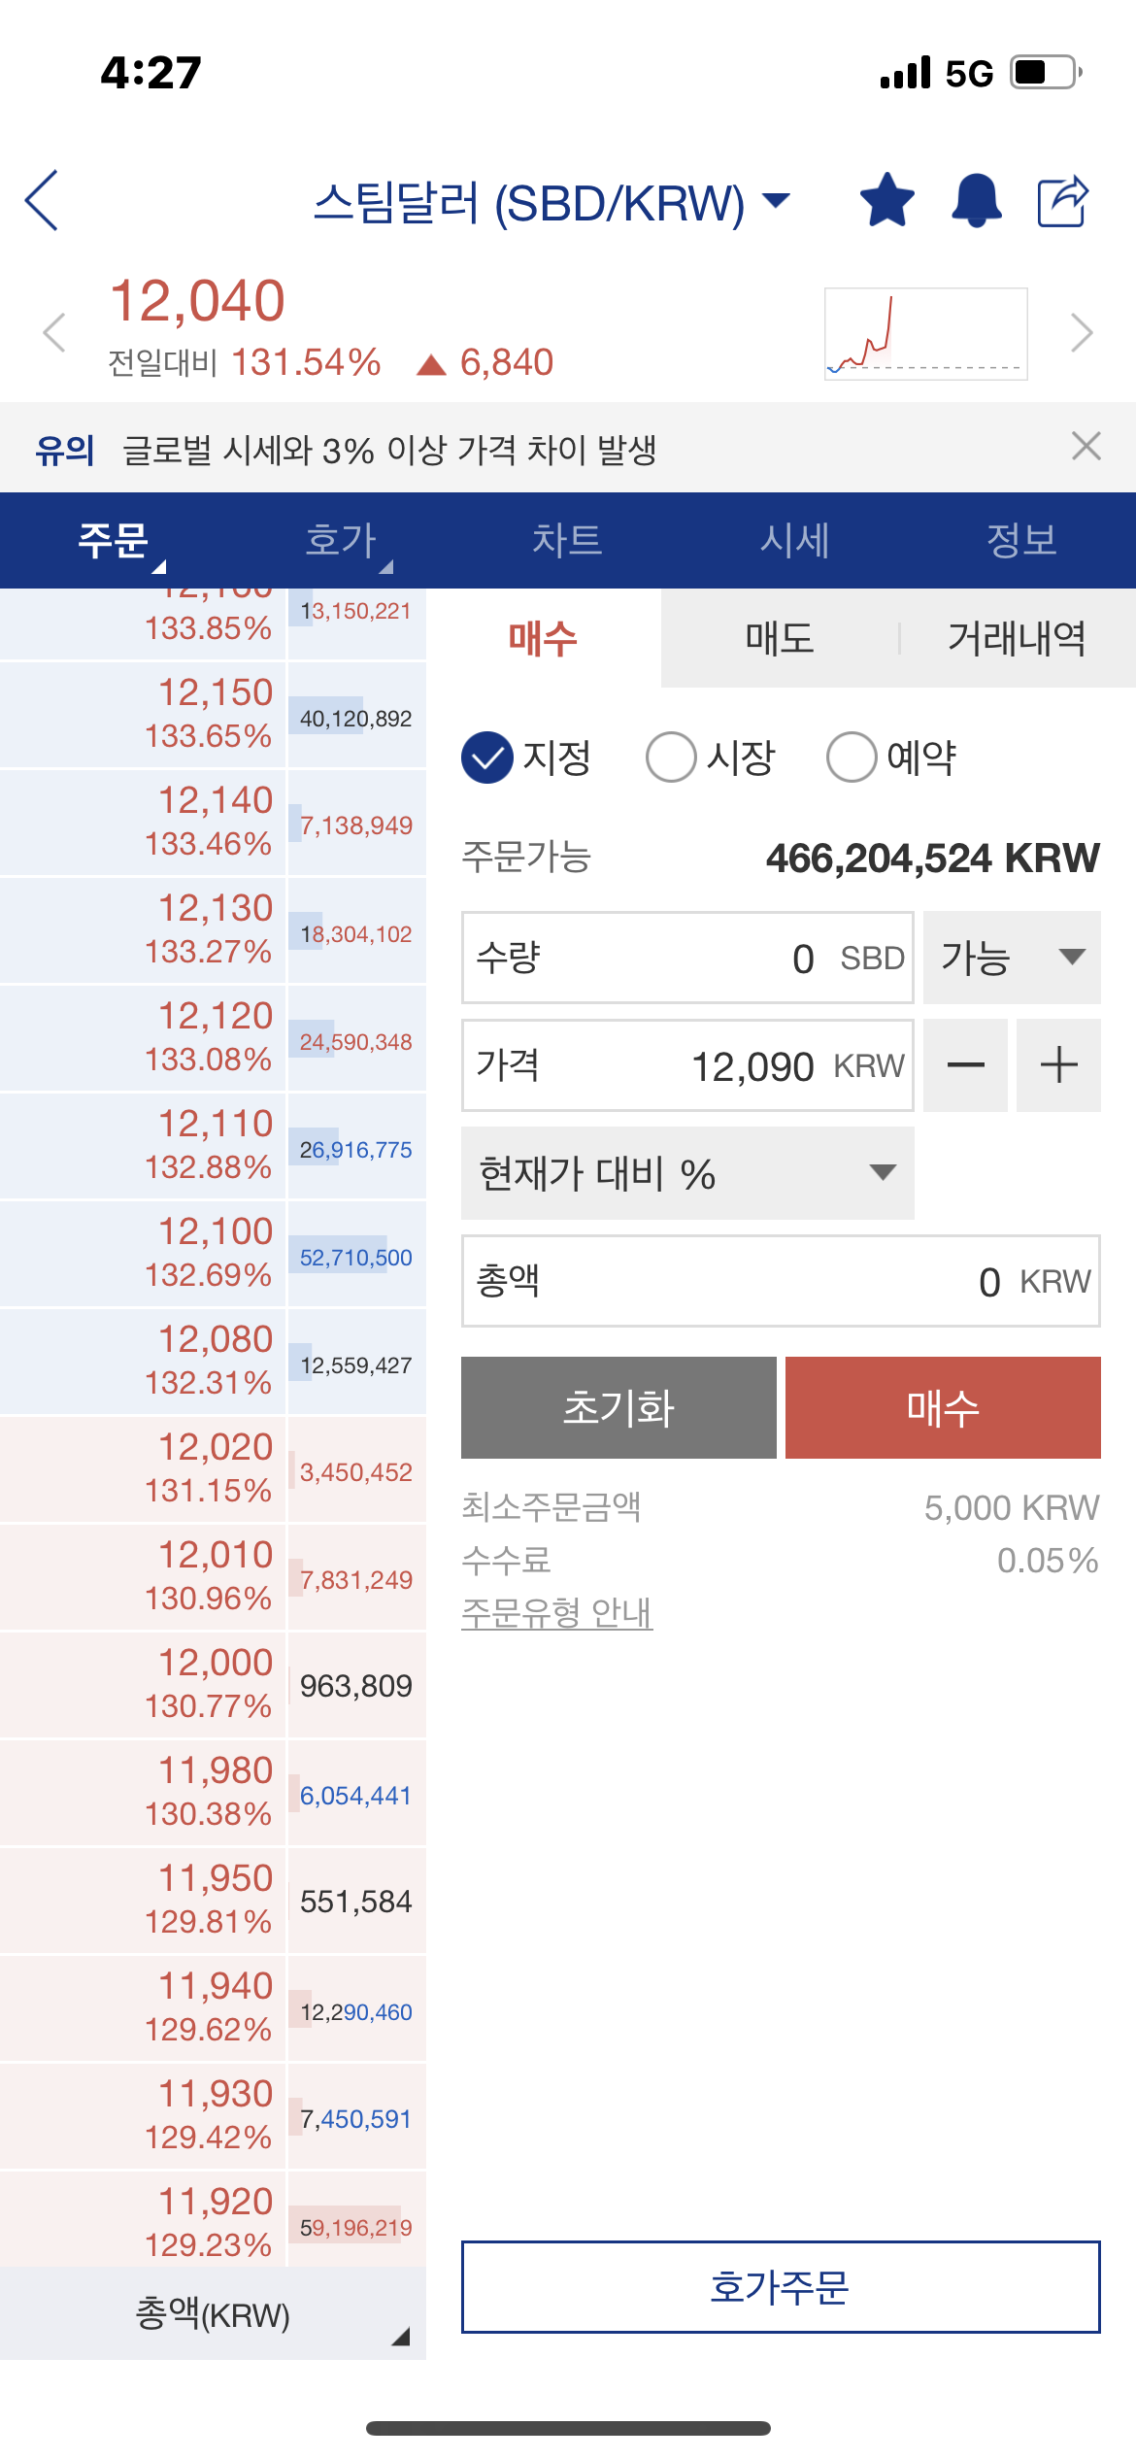Open the 현재가 대비 % dropdown
The width and height of the screenshot is (1136, 2459).
tap(687, 1173)
